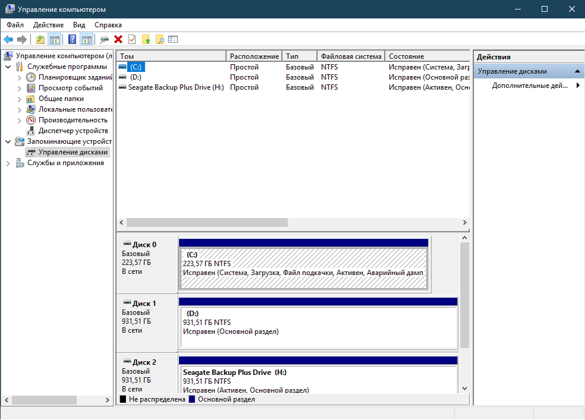Sort by the Тип column header
585x420 pixels.
click(299, 56)
